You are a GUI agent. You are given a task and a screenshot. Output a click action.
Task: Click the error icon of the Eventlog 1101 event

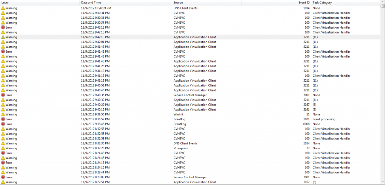click(x=3, y=119)
